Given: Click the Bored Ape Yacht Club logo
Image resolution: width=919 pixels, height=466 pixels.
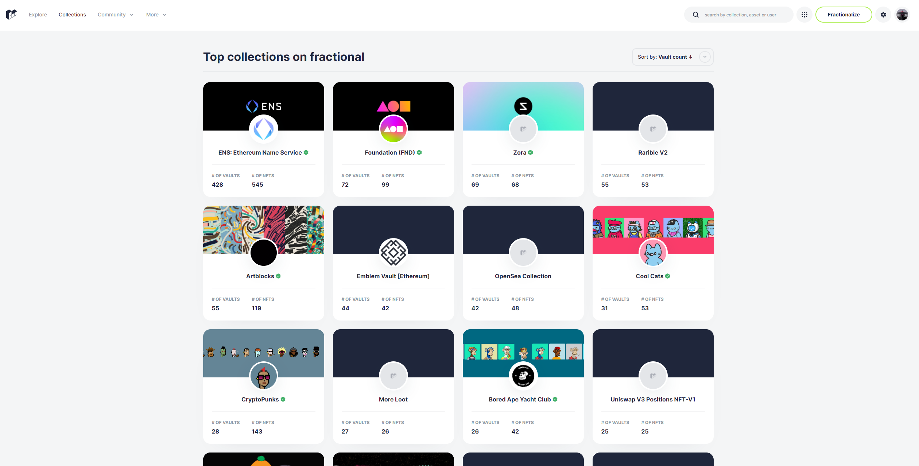Looking at the screenshot, I should pos(523,376).
